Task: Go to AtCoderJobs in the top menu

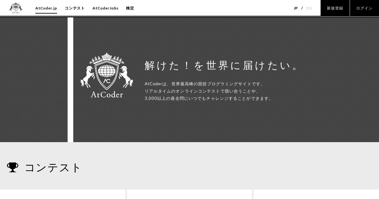Action: click(x=105, y=8)
